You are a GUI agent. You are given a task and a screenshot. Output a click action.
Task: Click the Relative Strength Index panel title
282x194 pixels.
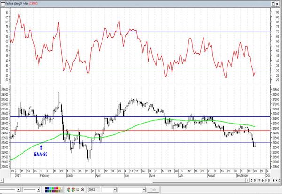(x=16, y=3)
